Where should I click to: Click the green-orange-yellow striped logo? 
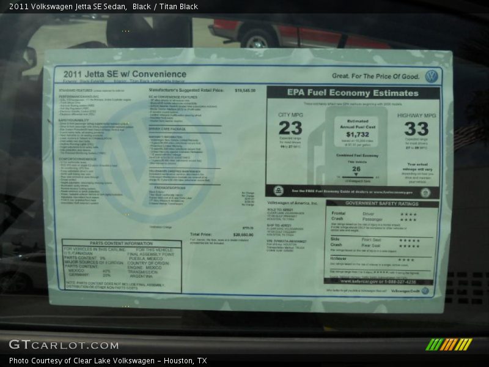449,344
